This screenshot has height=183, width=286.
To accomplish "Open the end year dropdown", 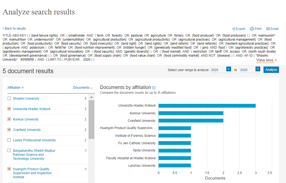I will tap(258, 69).
